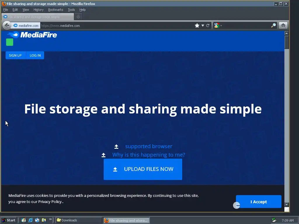The image size is (299, 224).
Task: Open the Bookmarks menu
Action: [x=55, y=10]
